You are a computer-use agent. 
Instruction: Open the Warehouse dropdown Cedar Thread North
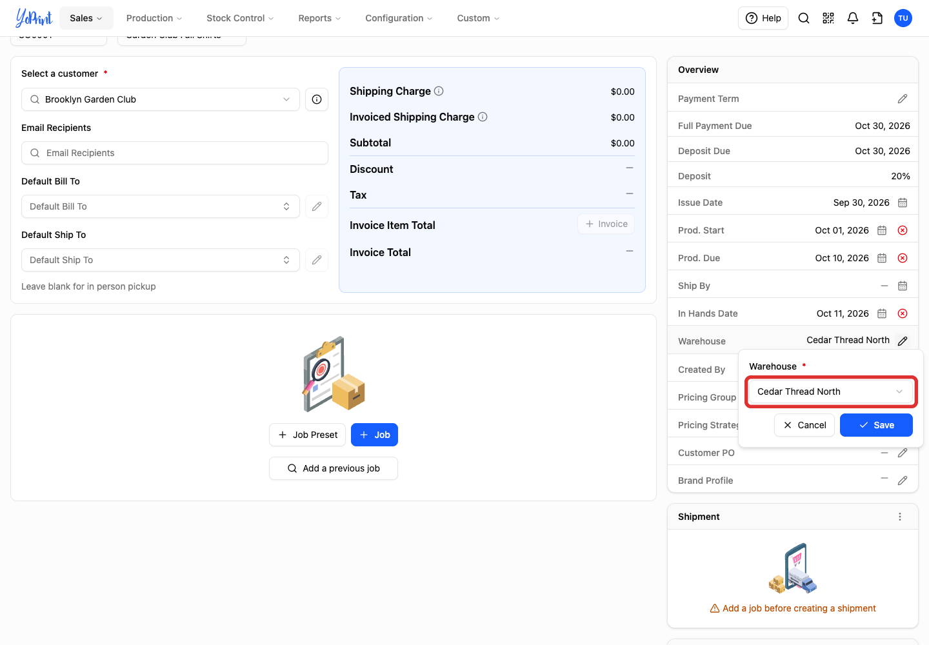(831, 392)
